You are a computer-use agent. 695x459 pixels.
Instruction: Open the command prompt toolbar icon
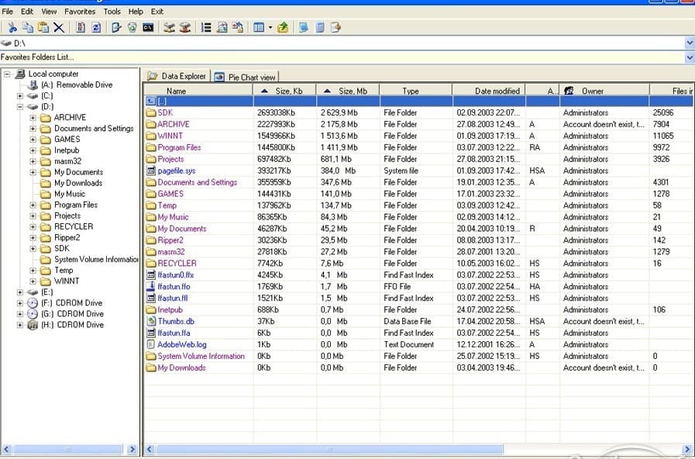click(148, 27)
